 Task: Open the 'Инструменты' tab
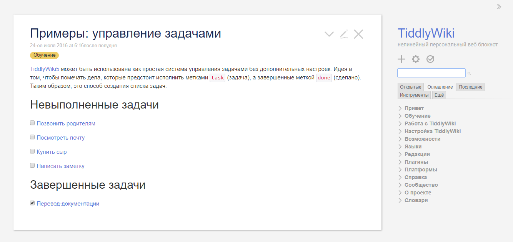click(414, 95)
